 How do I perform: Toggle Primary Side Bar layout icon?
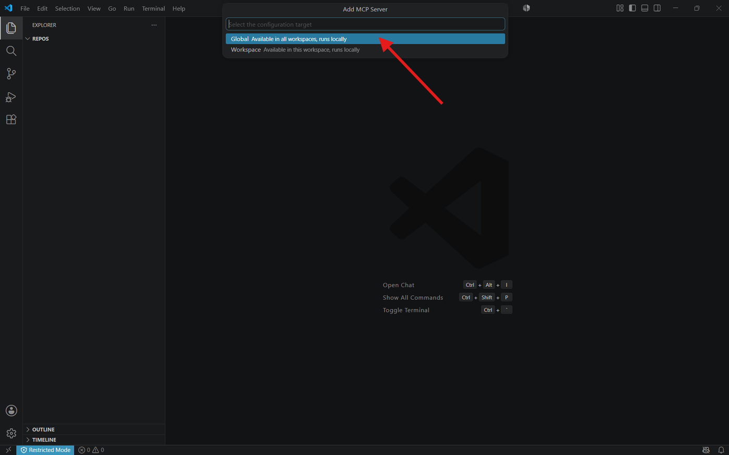(632, 8)
